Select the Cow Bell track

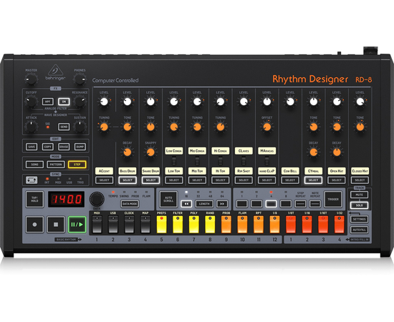point(290,180)
